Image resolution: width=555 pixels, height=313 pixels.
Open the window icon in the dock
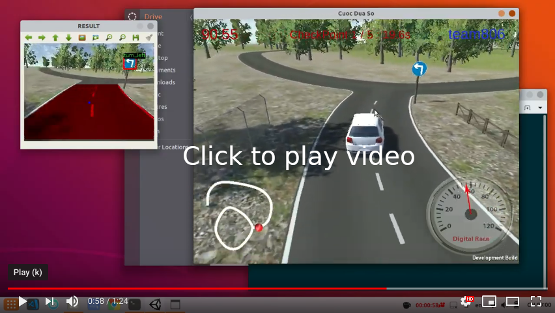point(175,304)
